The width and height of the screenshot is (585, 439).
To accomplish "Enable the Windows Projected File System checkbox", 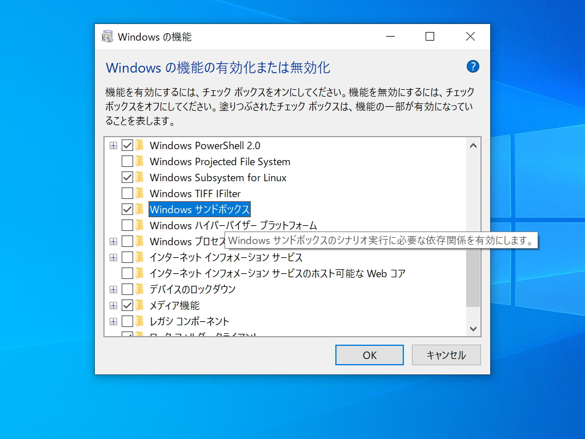I will pos(127,161).
